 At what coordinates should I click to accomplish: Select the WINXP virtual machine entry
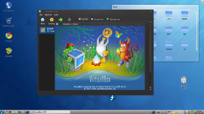(x=47, y=30)
